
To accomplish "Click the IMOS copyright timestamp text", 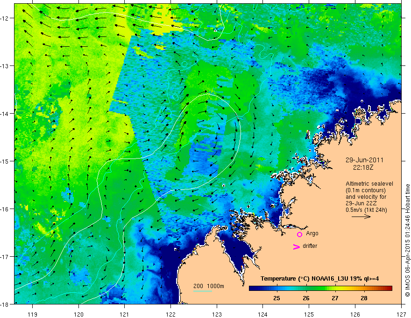I will [408, 241].
